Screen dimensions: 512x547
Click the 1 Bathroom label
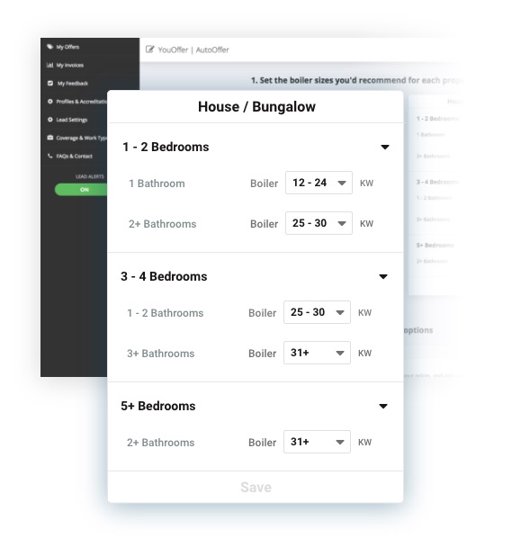click(157, 184)
